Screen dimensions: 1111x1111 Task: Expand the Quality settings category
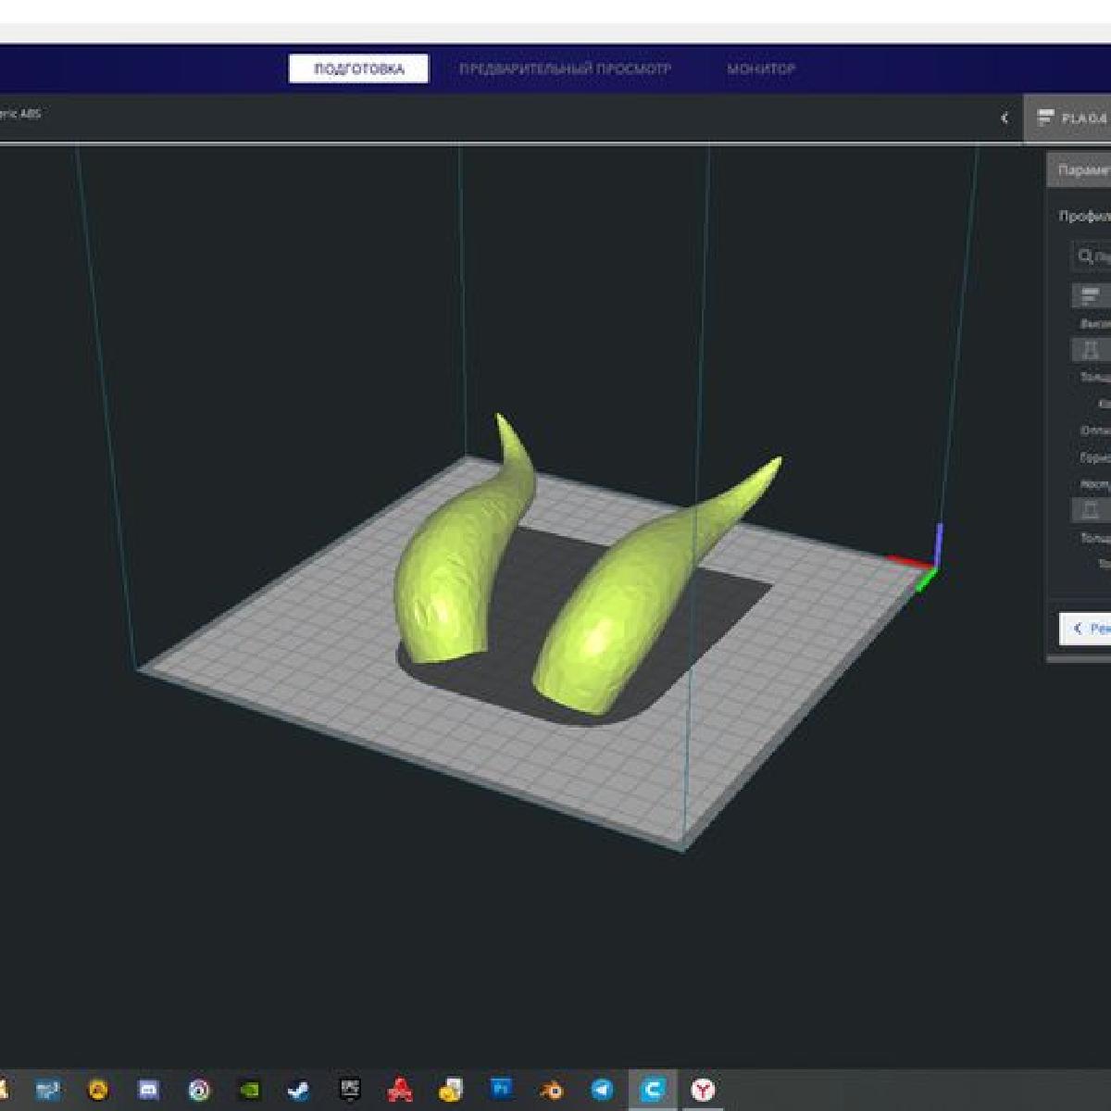coord(1092,296)
